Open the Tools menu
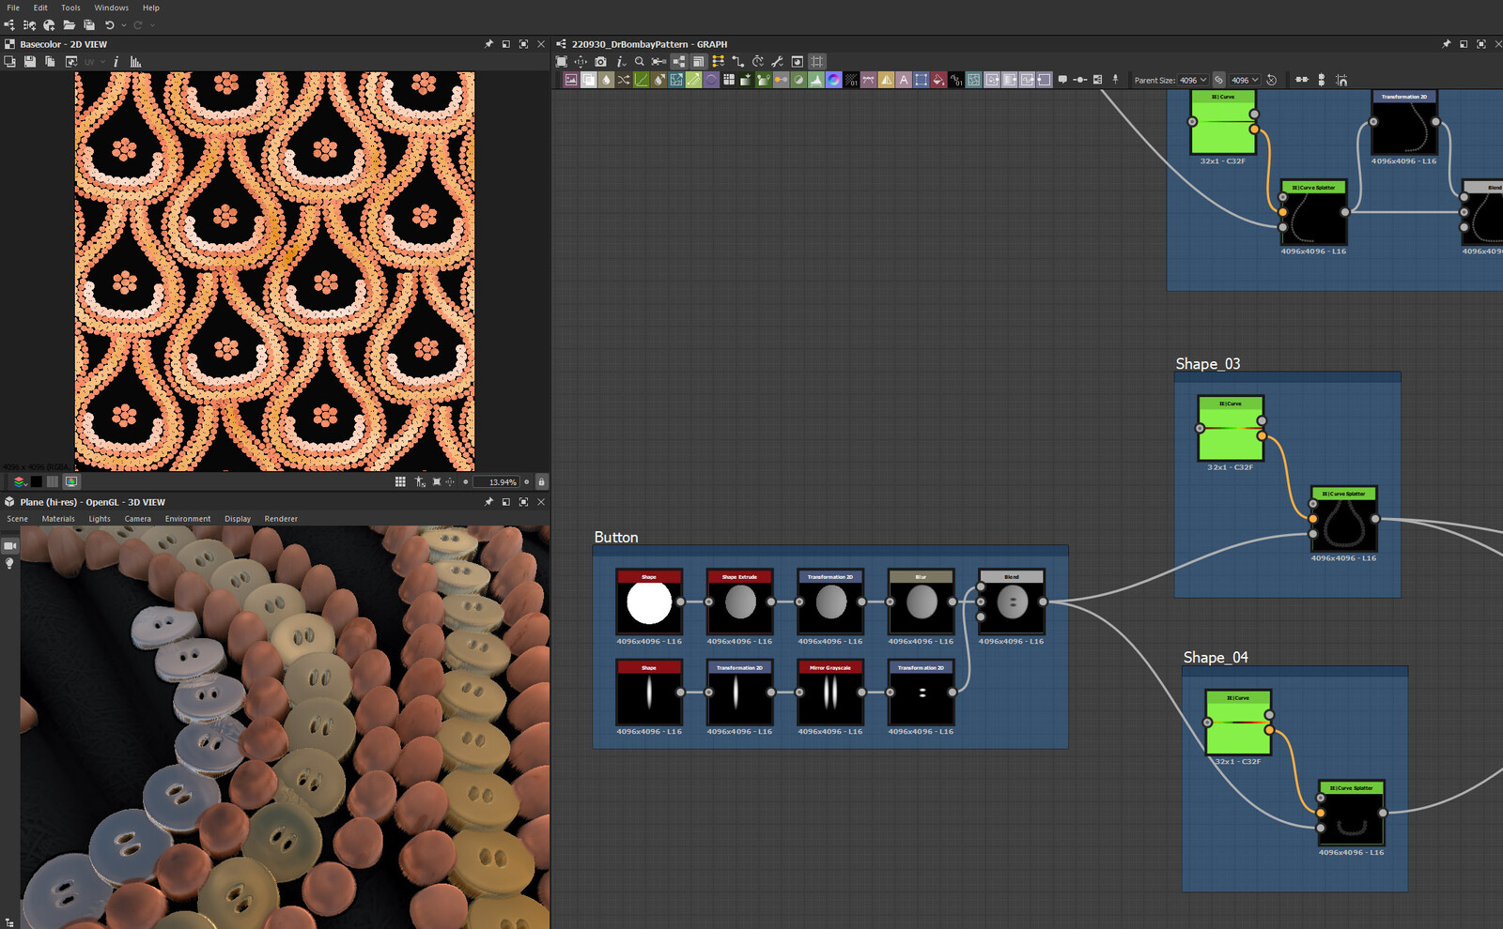 (x=70, y=8)
